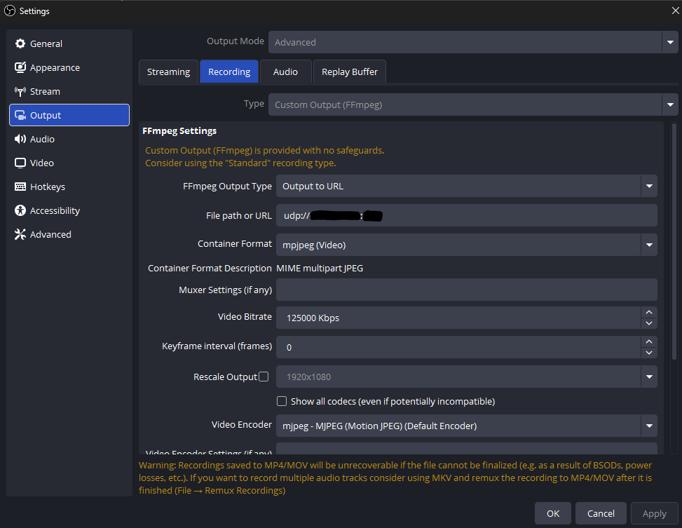Open the Replay Buffer tab
682x528 pixels.
click(x=349, y=72)
